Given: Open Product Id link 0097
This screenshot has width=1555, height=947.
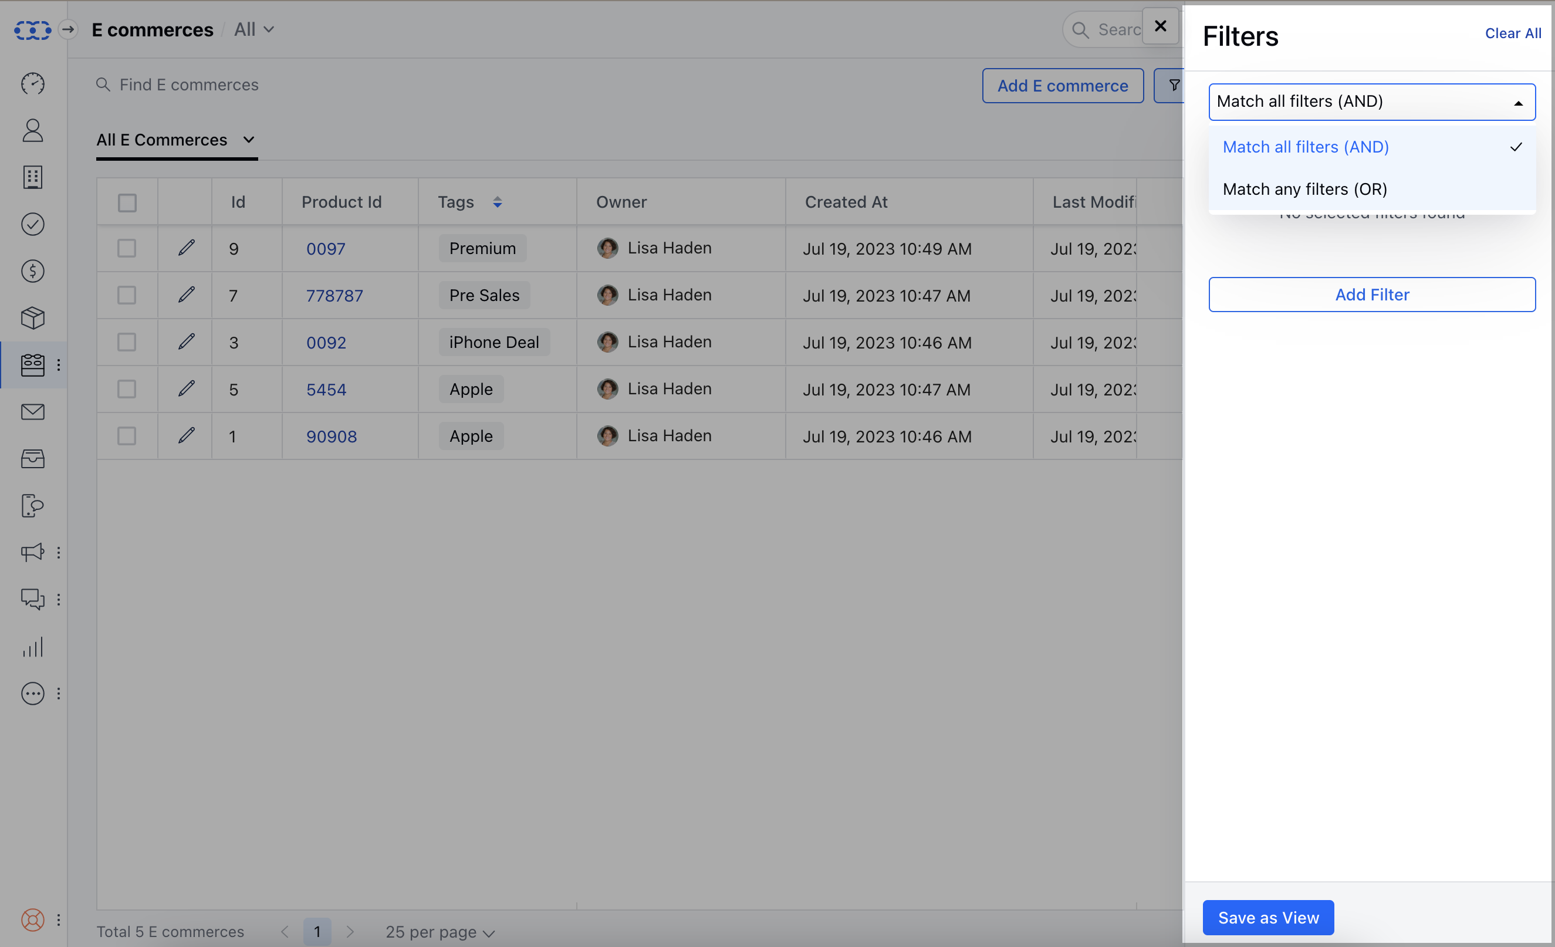Looking at the screenshot, I should tap(326, 249).
